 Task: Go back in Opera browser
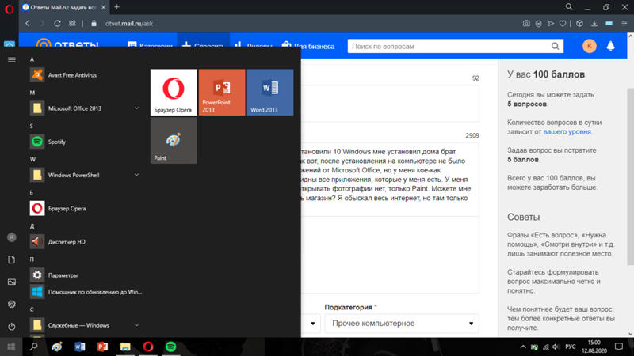pos(28,24)
